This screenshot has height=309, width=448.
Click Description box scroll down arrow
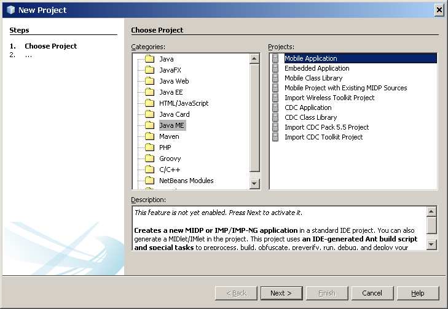coord(431,244)
